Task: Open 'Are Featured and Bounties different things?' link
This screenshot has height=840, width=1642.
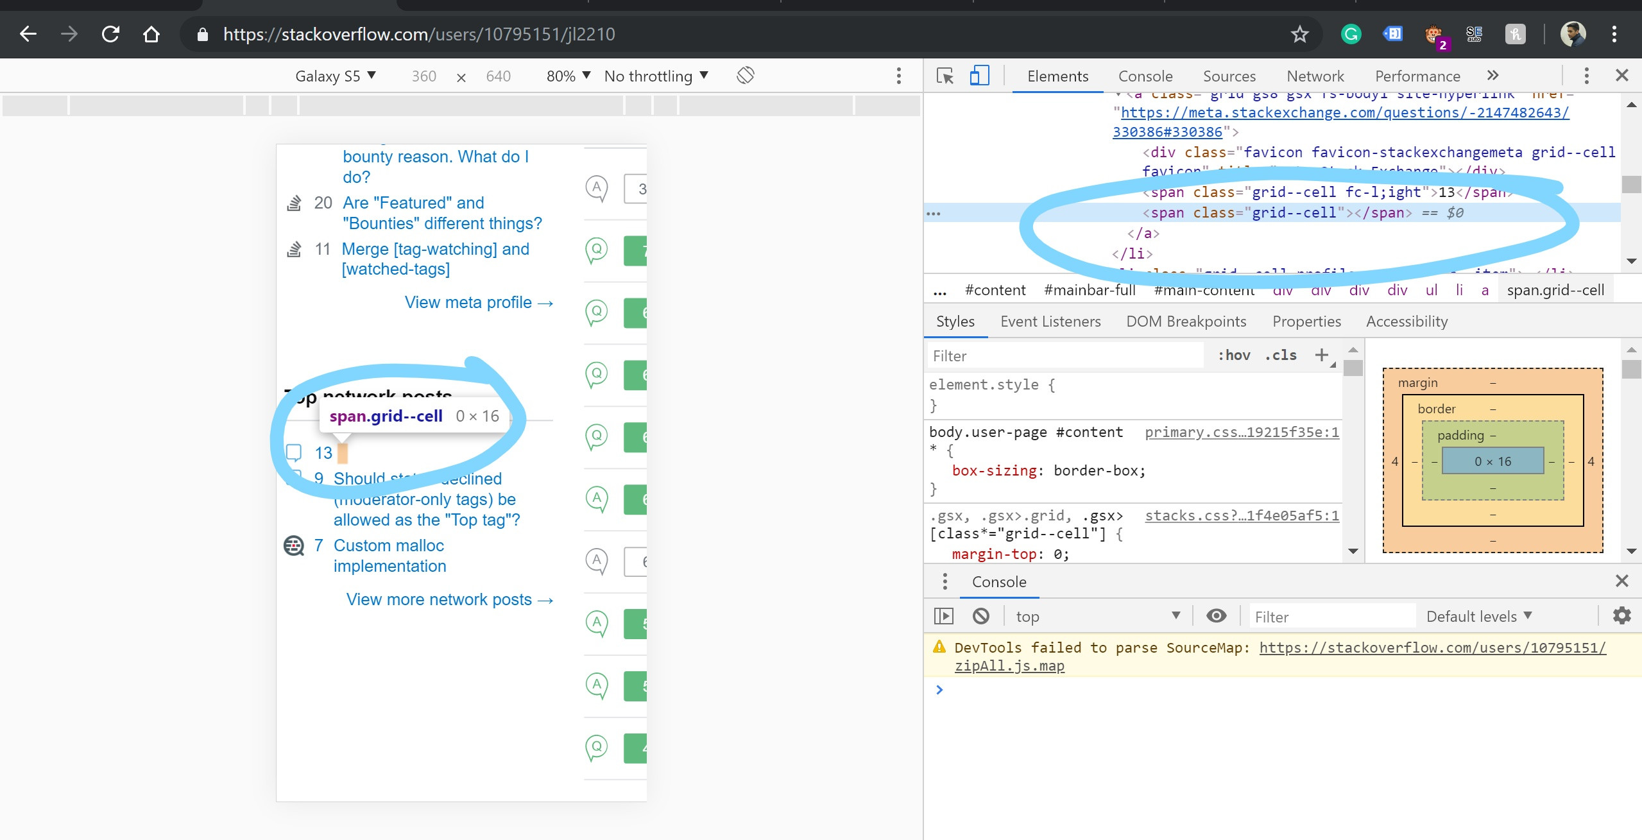Action: tap(442, 213)
